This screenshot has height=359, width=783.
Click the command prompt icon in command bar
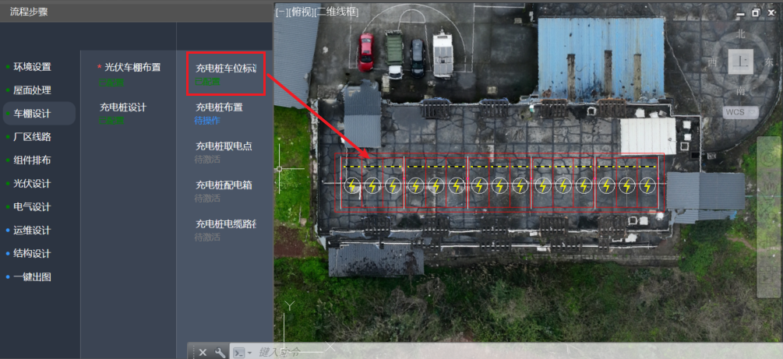[x=239, y=353]
